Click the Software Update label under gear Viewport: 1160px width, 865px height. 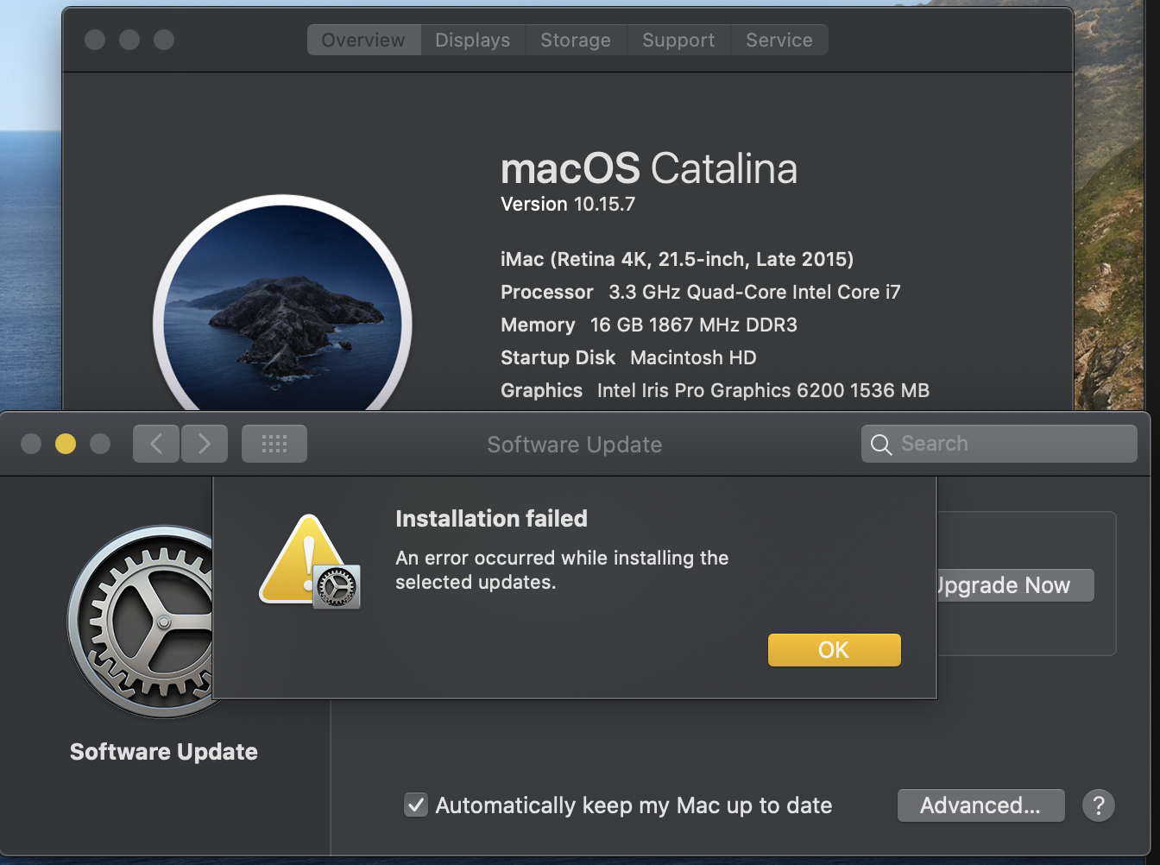[164, 752]
